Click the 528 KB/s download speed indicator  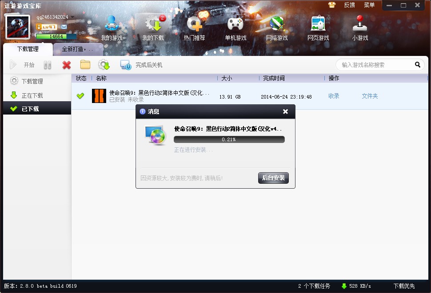pyautogui.click(x=356, y=286)
